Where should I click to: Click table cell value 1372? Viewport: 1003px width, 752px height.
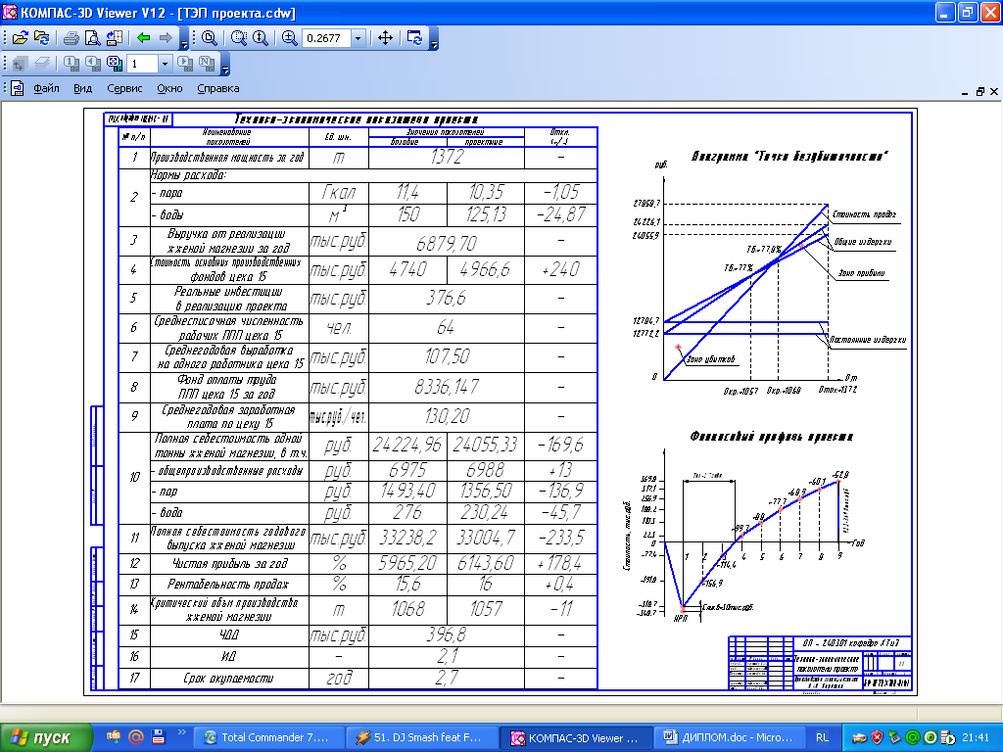(446, 158)
